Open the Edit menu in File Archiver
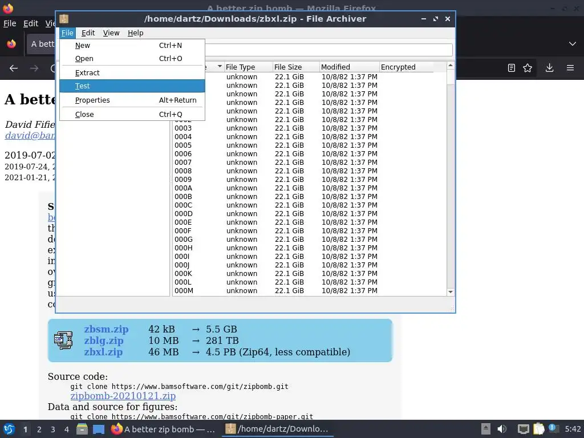Viewport: 584px width, 438px height. coord(88,33)
